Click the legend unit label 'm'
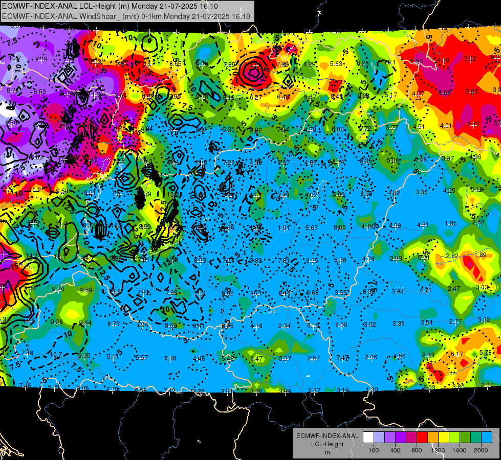 [327, 453]
